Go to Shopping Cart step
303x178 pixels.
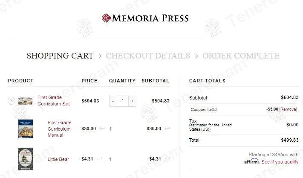tap(60, 56)
